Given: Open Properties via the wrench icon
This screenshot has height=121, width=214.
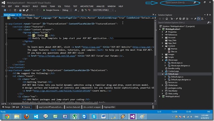Looking at the screenshot, I should tap(195, 19).
